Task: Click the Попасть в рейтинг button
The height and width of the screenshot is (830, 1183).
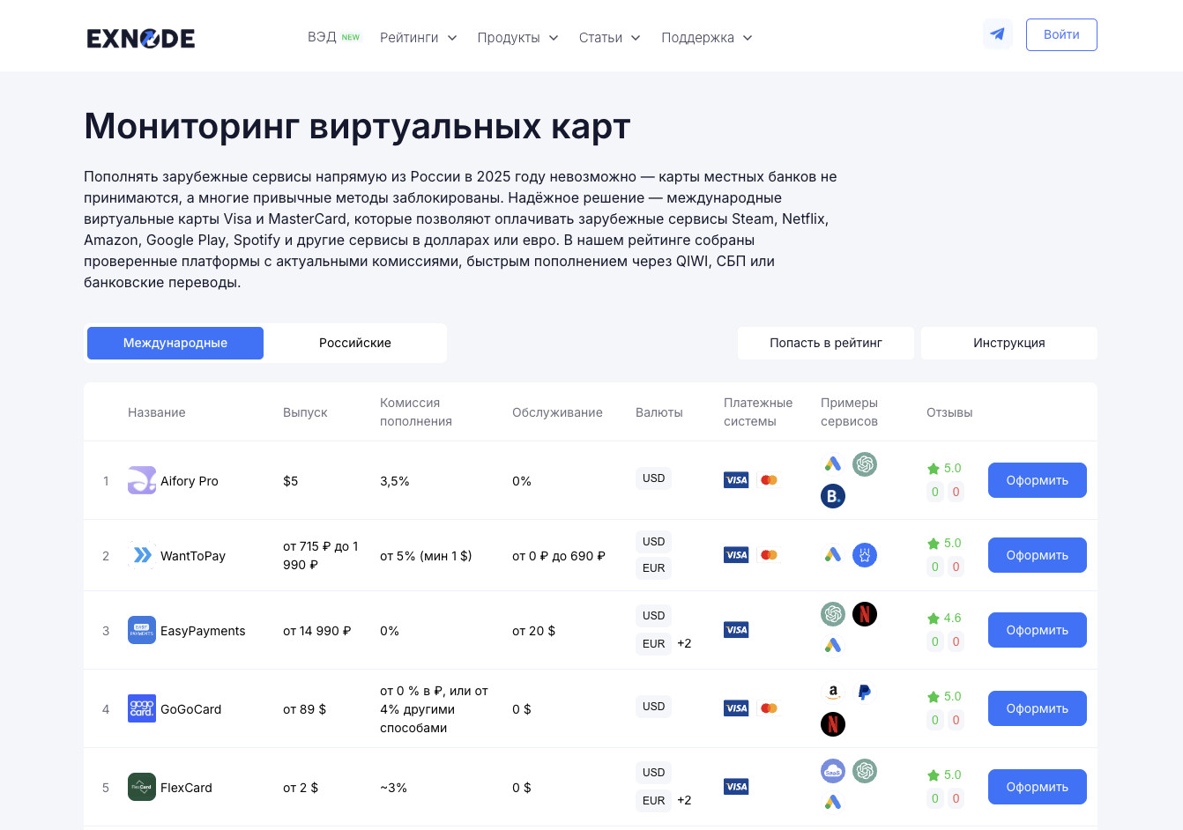Action: [826, 343]
